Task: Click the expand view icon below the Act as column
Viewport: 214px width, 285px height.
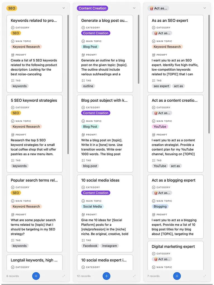Action: tap(205, 276)
